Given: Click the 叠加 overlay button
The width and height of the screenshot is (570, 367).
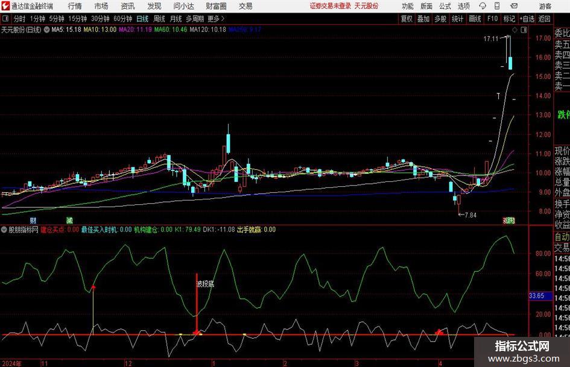Looking at the screenshot, I should (423, 19).
